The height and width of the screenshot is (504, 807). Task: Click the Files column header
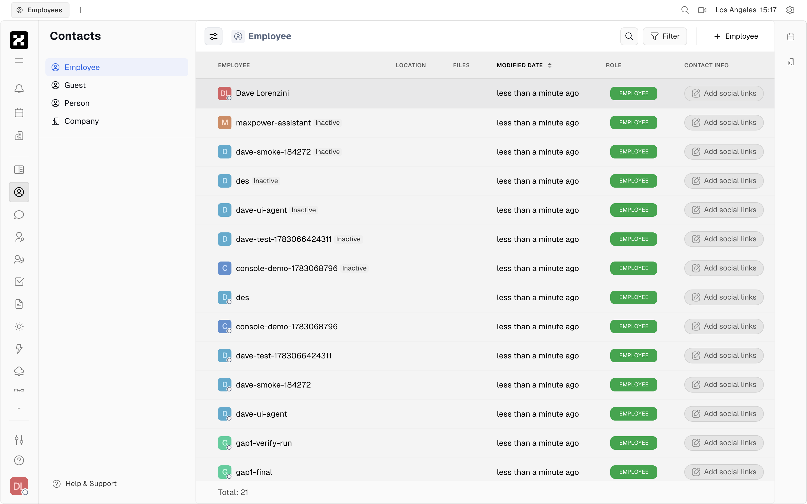[x=461, y=65]
